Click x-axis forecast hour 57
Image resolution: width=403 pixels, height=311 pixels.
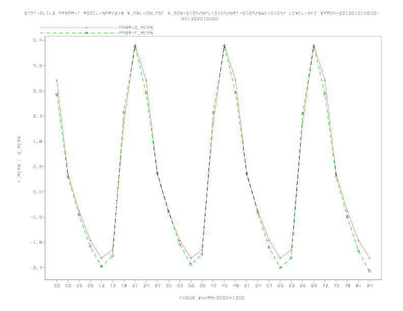tap(269, 286)
